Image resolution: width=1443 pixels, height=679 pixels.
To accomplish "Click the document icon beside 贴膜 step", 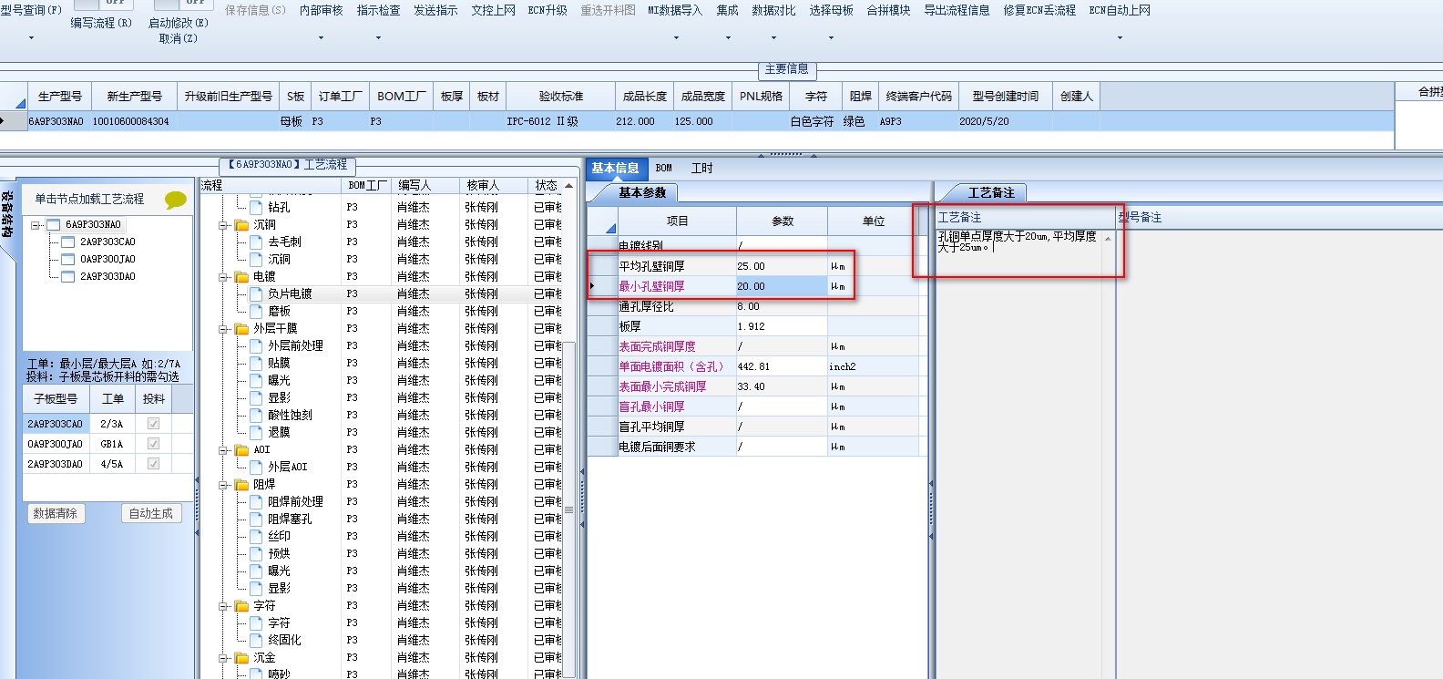I will point(256,364).
